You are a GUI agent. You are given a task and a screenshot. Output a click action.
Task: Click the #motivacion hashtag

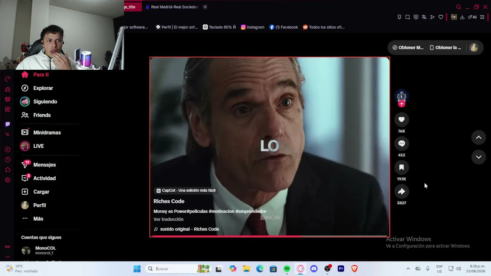point(221,211)
